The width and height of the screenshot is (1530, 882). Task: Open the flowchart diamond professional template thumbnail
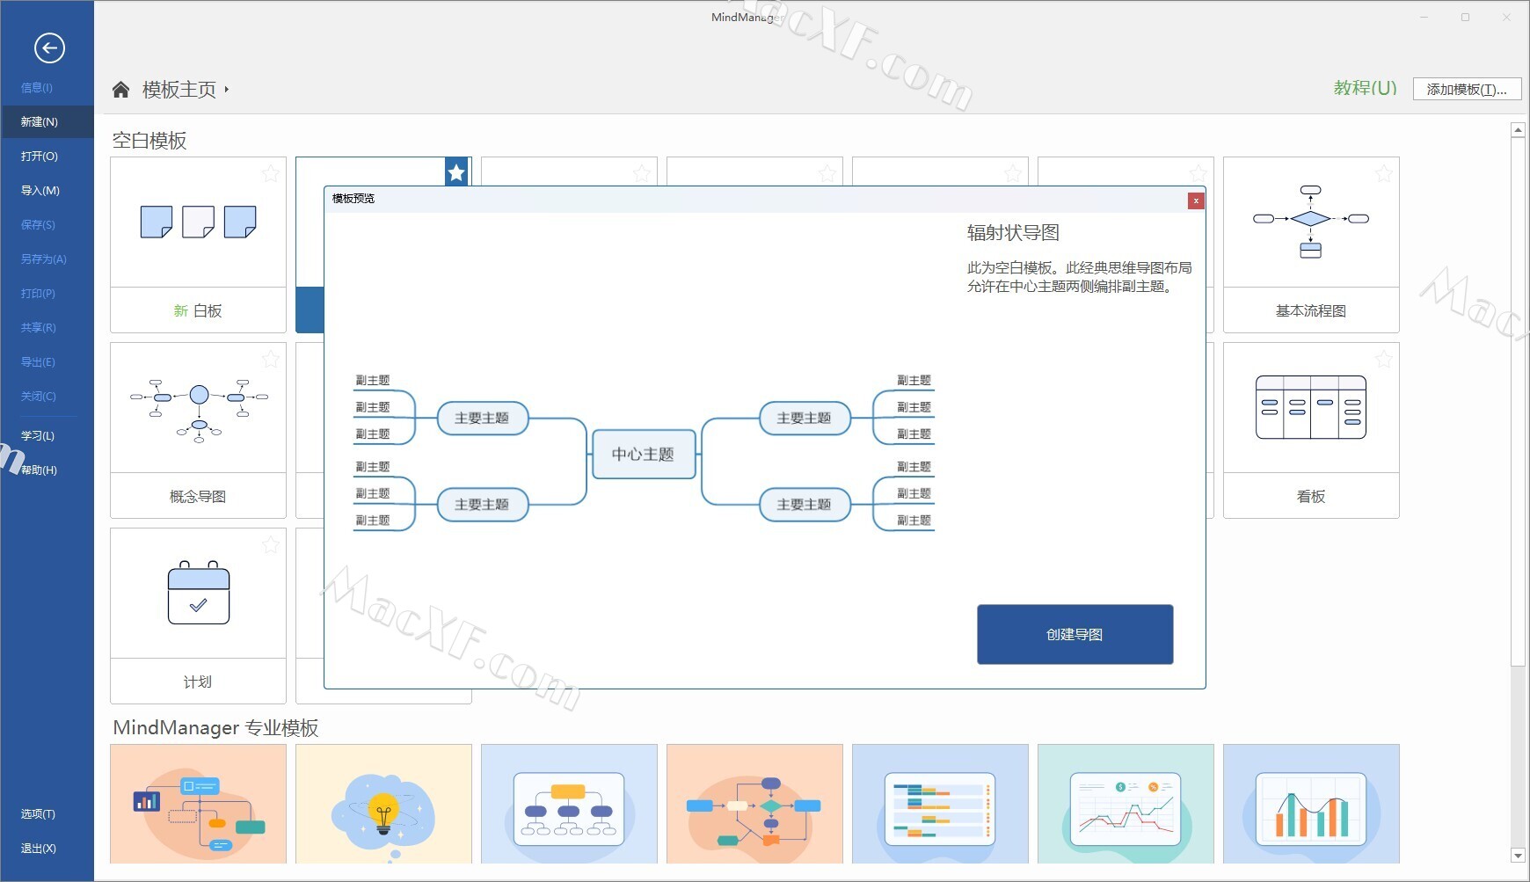point(754,804)
